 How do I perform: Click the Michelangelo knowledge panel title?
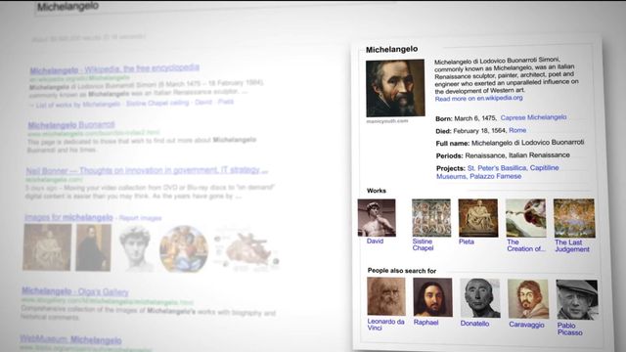pos(391,50)
